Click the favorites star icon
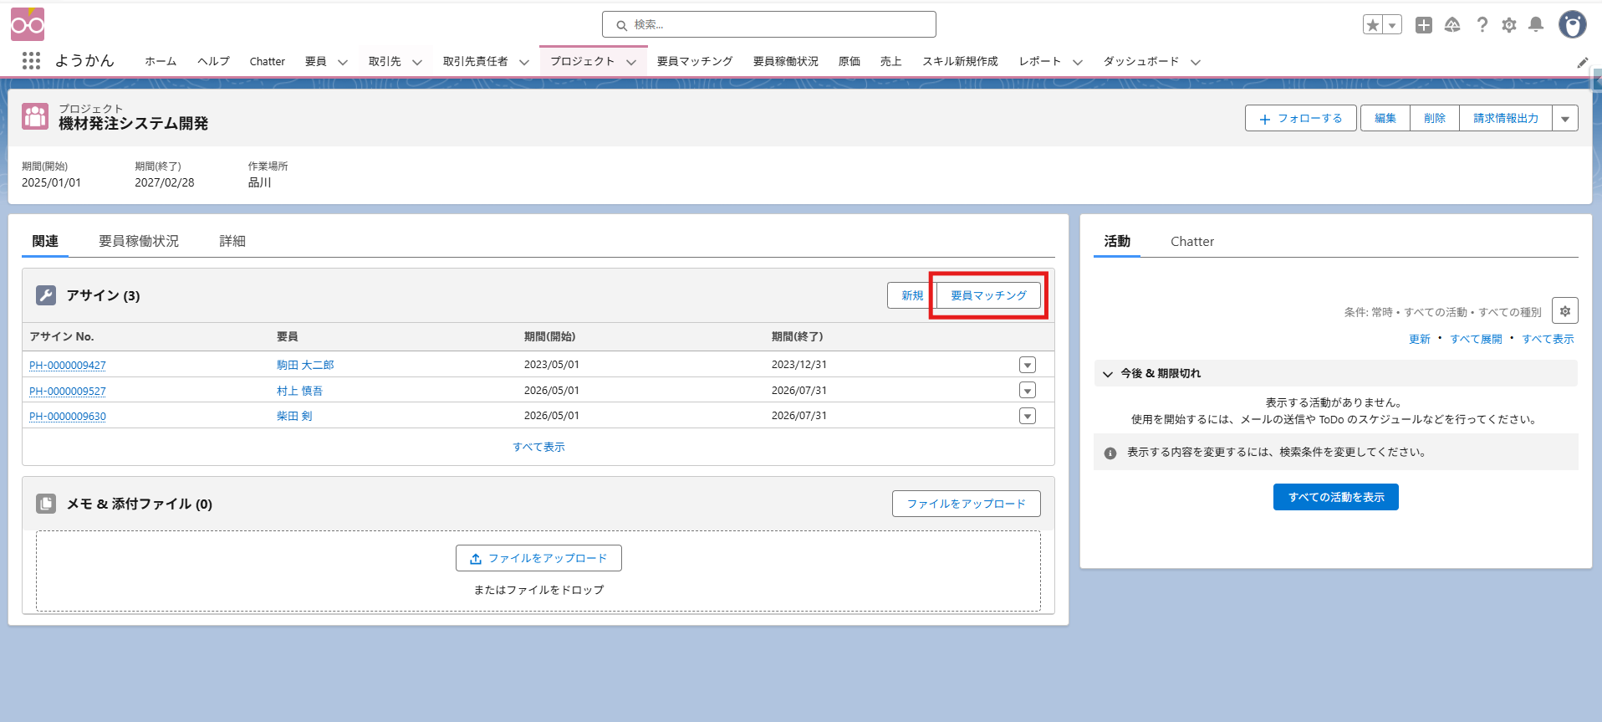The width and height of the screenshot is (1602, 722). coord(1373,25)
